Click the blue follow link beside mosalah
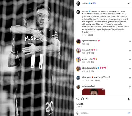The width and height of the screenshot is (132, 116). [x=94, y=3]
